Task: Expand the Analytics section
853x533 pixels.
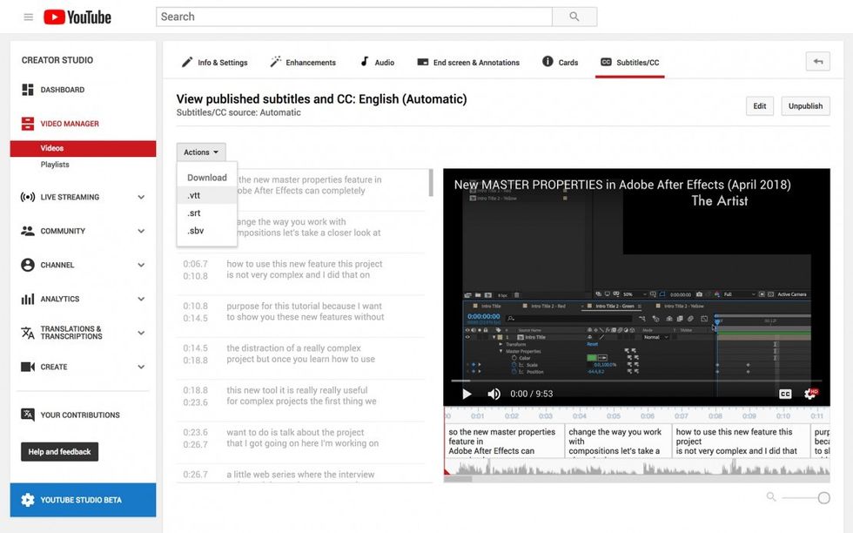Action: click(141, 299)
